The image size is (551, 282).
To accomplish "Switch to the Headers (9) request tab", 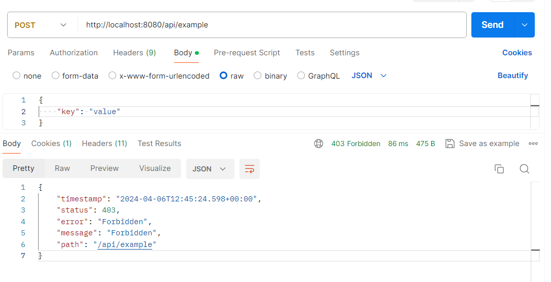I will coord(134,53).
